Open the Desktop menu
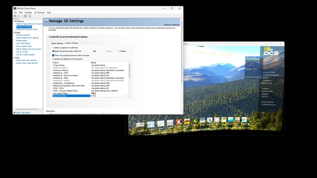The image size is (317, 178). tap(28, 12)
